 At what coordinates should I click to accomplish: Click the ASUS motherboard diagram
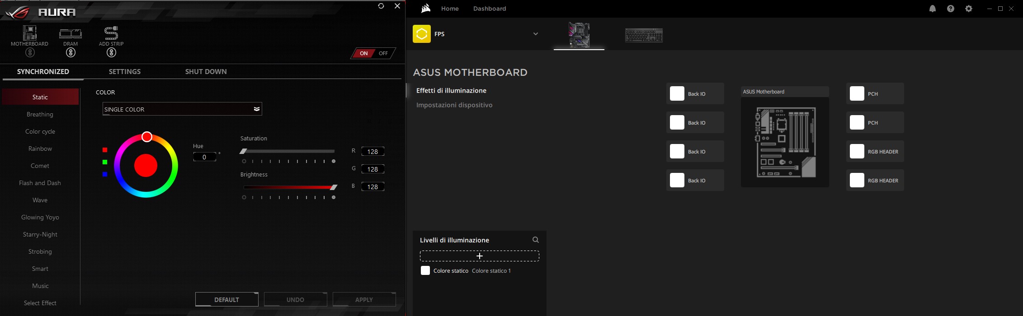click(786, 142)
